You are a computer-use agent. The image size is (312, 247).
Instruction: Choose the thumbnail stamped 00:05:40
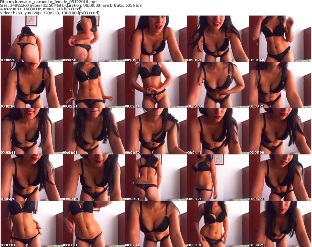[94, 178]
